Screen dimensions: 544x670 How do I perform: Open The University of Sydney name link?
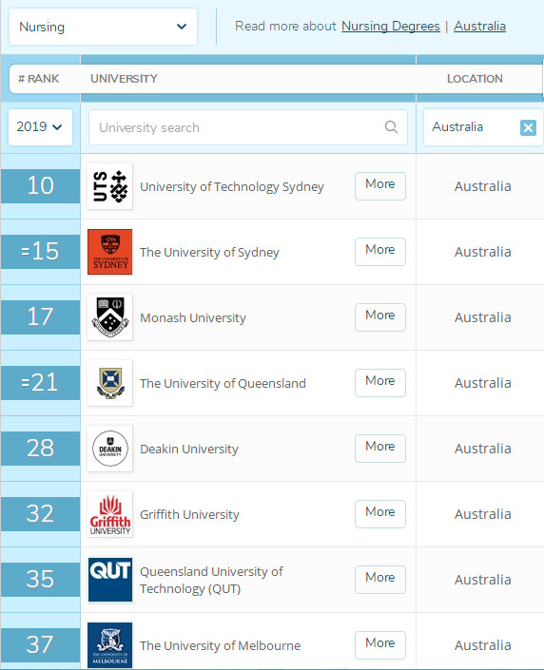tap(209, 252)
